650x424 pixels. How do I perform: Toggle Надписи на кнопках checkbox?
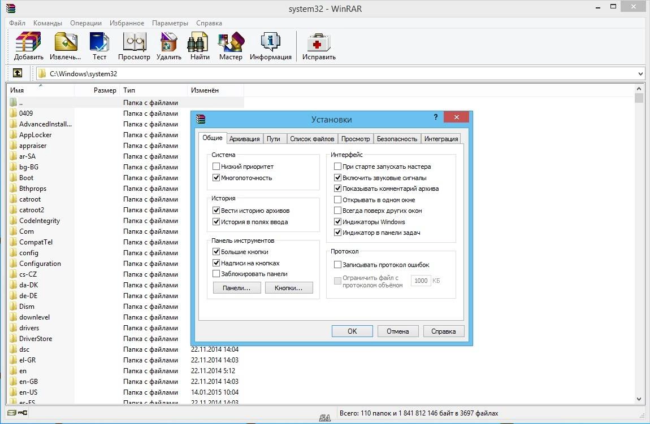tap(216, 263)
